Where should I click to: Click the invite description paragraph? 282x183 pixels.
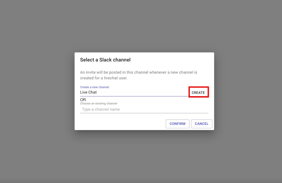coord(138,75)
